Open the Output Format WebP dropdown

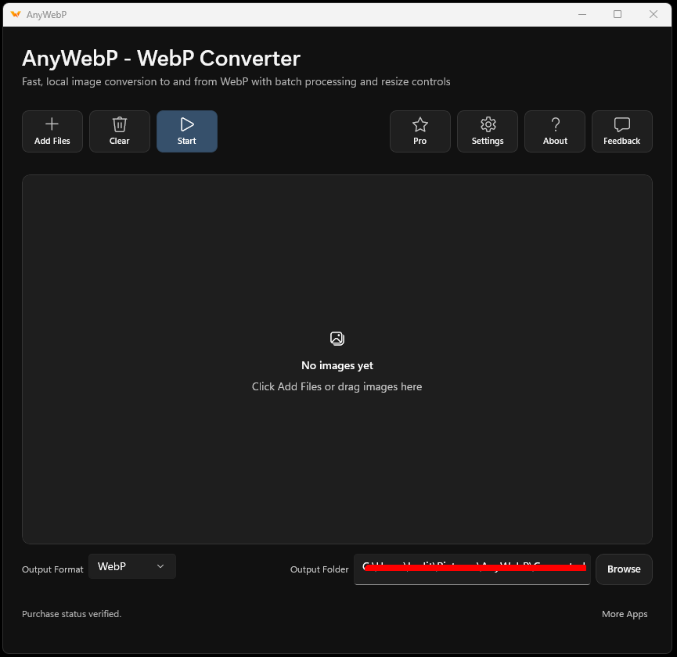pyautogui.click(x=132, y=566)
